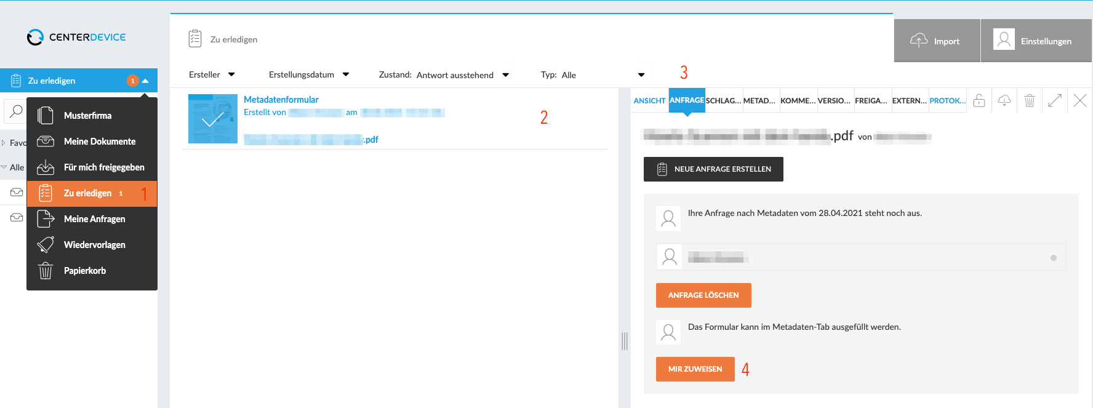Open the Kommentare tab
The image size is (1093, 408).
point(798,101)
